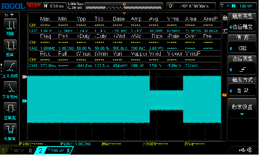
Task: Click the bottom Freq measurement item
Action: click(195, 144)
